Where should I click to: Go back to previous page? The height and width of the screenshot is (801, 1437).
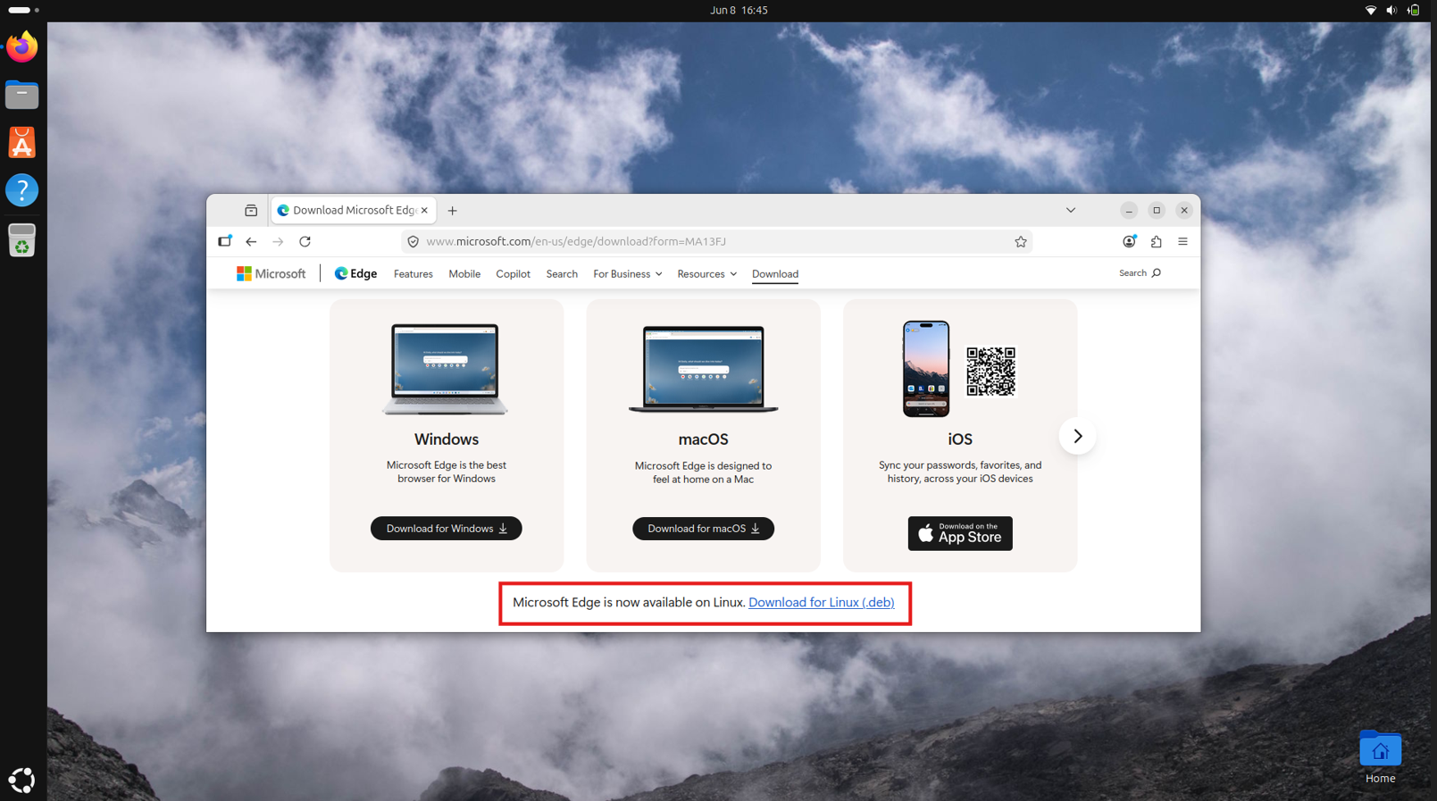tap(251, 241)
